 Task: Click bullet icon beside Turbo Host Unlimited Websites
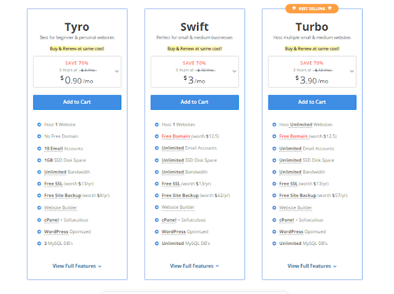(x=275, y=125)
